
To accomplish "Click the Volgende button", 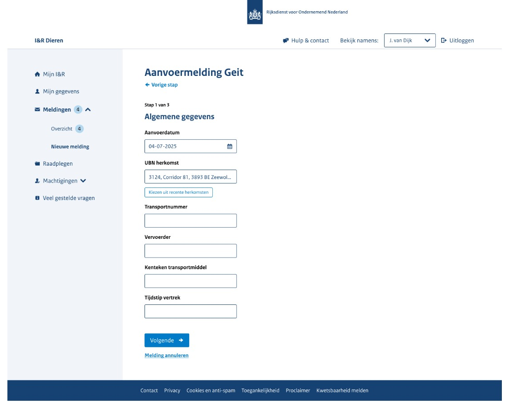I will (x=167, y=340).
